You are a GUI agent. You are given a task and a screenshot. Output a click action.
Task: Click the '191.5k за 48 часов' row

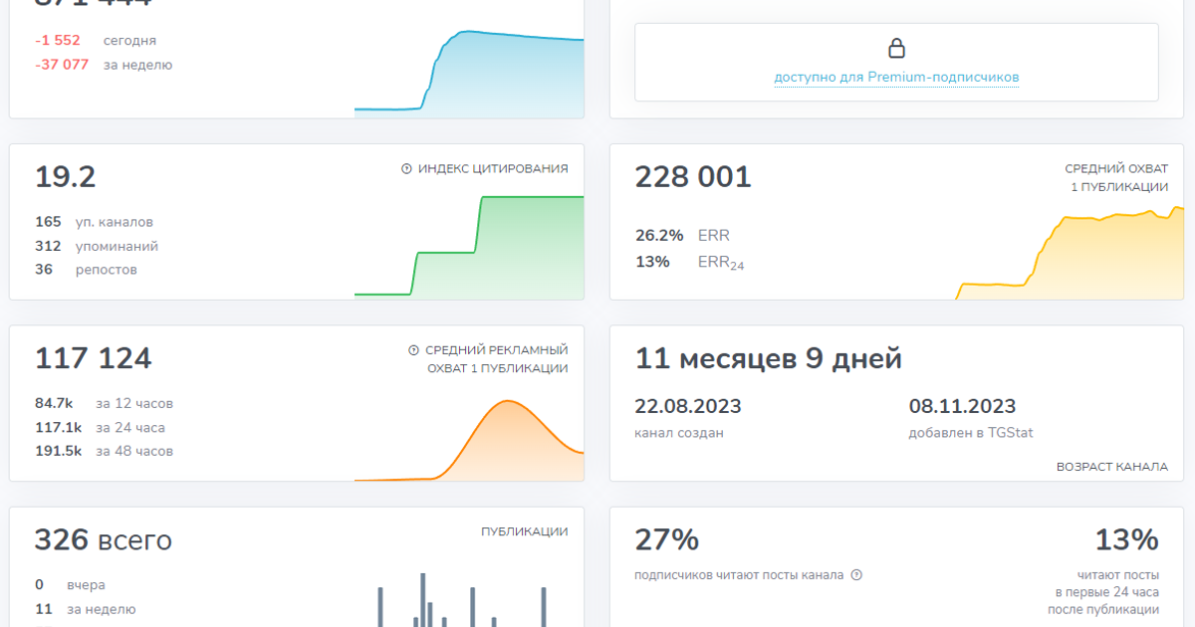tap(105, 451)
